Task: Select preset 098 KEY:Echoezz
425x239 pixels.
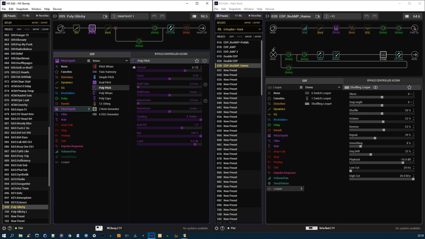Action: point(26,202)
